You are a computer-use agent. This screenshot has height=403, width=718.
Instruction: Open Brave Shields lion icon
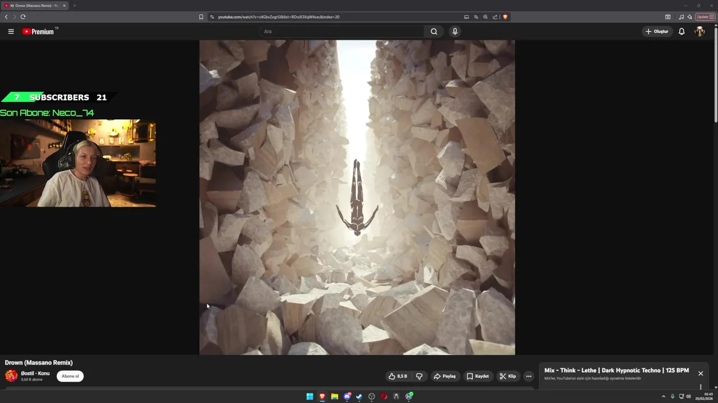pyautogui.click(x=505, y=17)
